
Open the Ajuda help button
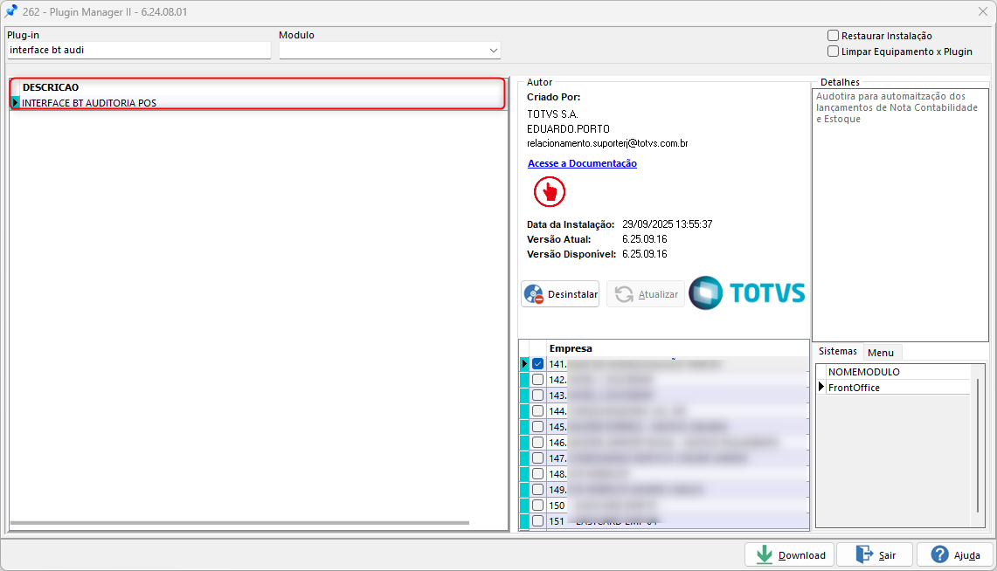955,555
